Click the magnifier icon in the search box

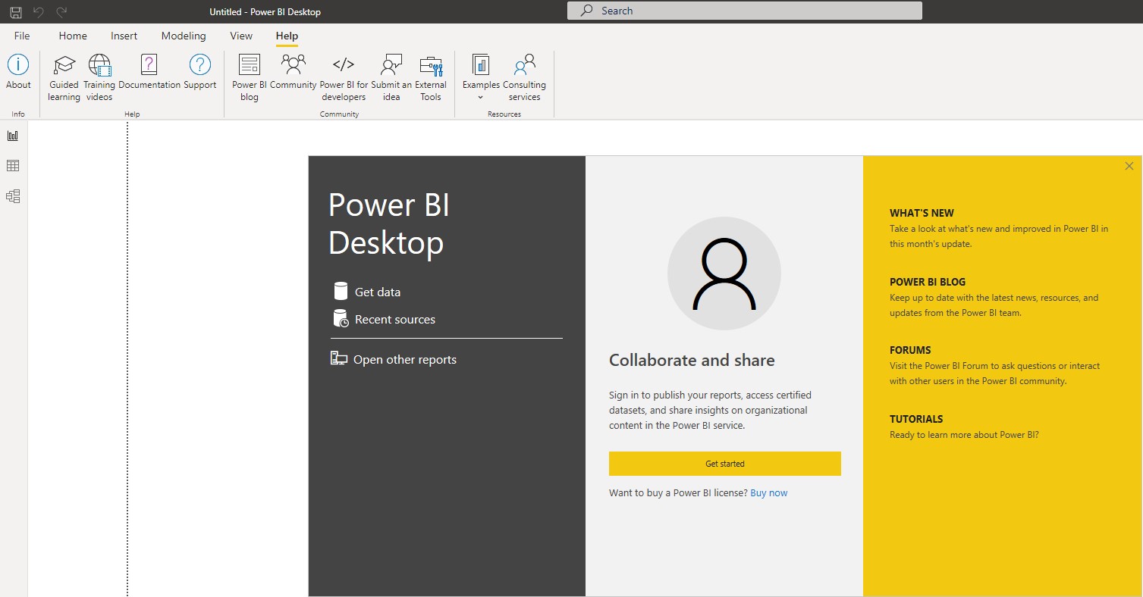[587, 11]
